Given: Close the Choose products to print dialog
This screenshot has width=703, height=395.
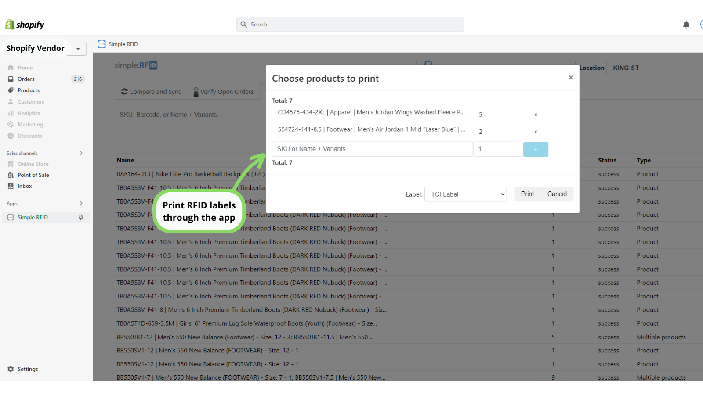Looking at the screenshot, I should [571, 78].
